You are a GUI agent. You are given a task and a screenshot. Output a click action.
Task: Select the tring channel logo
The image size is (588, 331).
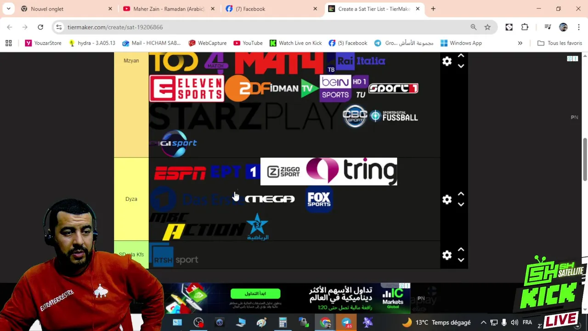351,171
